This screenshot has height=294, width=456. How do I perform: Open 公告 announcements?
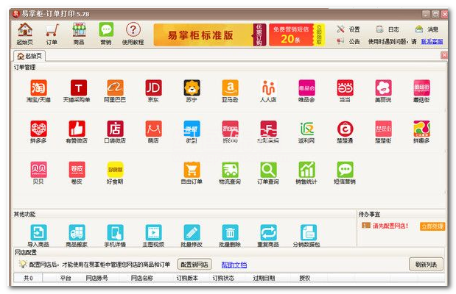[x=348, y=41]
